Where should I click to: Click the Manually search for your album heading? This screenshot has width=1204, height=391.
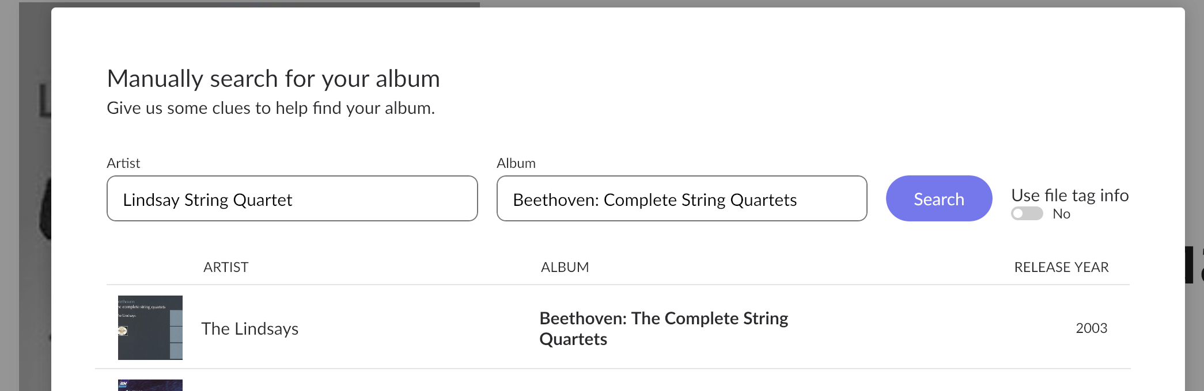274,79
